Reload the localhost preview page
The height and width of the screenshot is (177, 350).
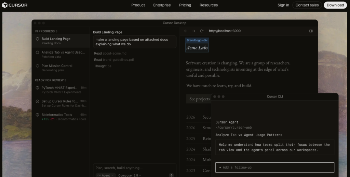coord(202,31)
